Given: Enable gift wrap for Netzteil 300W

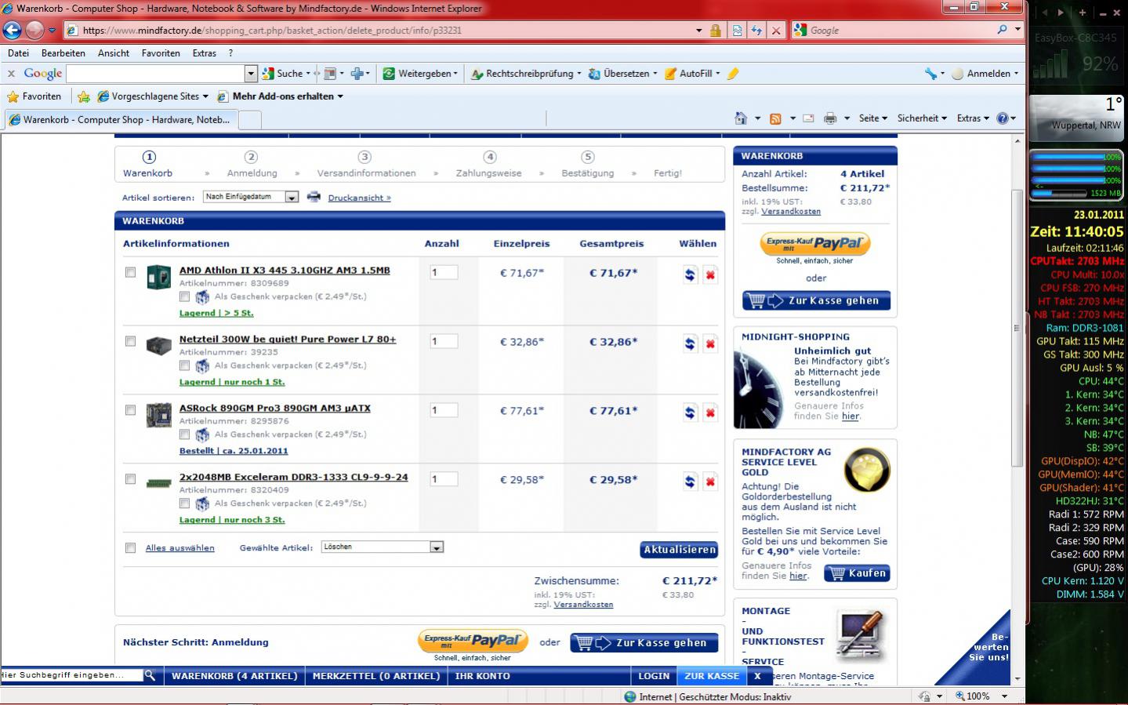Looking at the screenshot, I should pos(184,365).
